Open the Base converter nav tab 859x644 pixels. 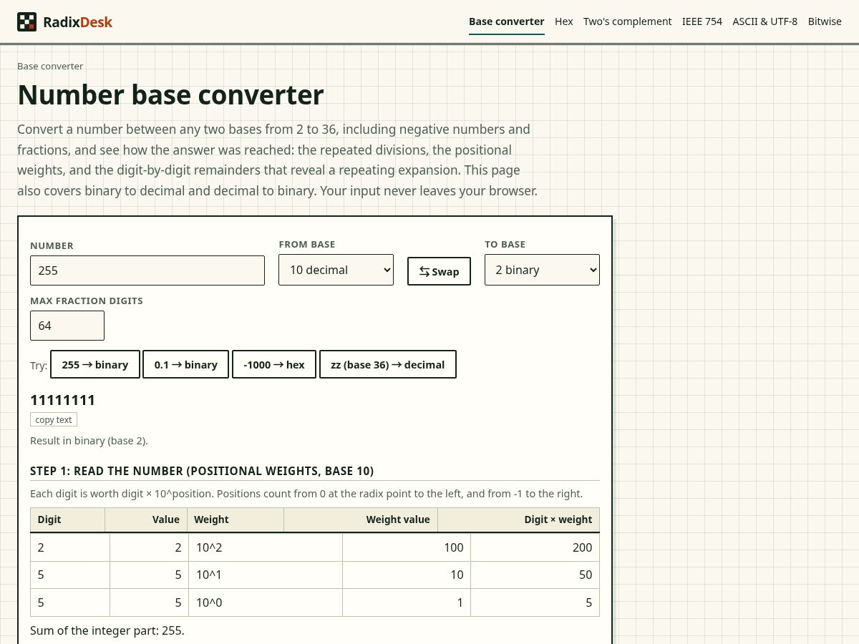pos(507,21)
